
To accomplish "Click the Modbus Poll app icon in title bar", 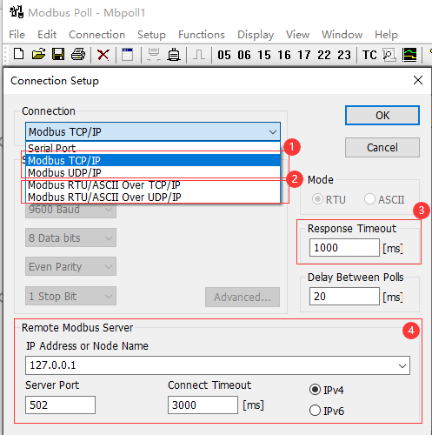I will 17,12.
